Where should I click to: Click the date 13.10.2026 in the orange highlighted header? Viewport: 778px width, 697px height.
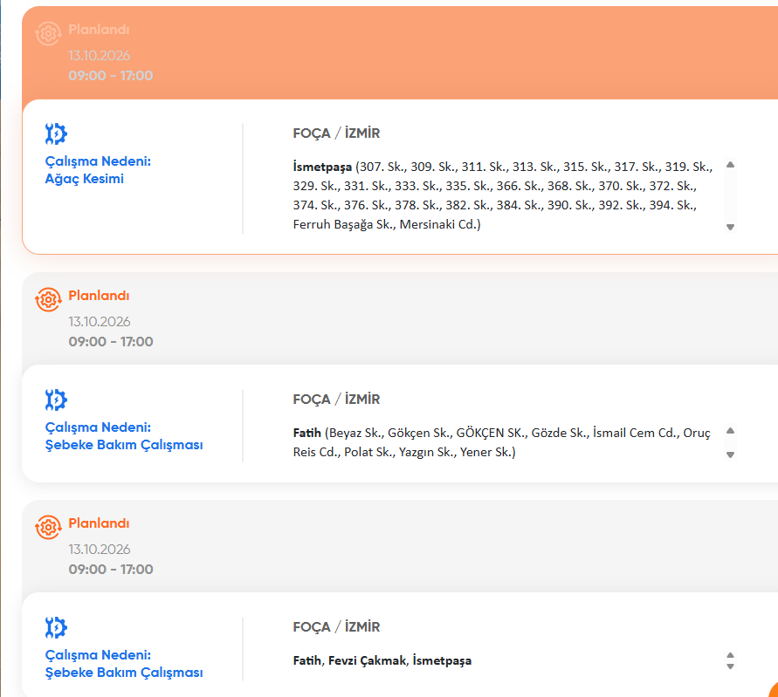(100, 56)
